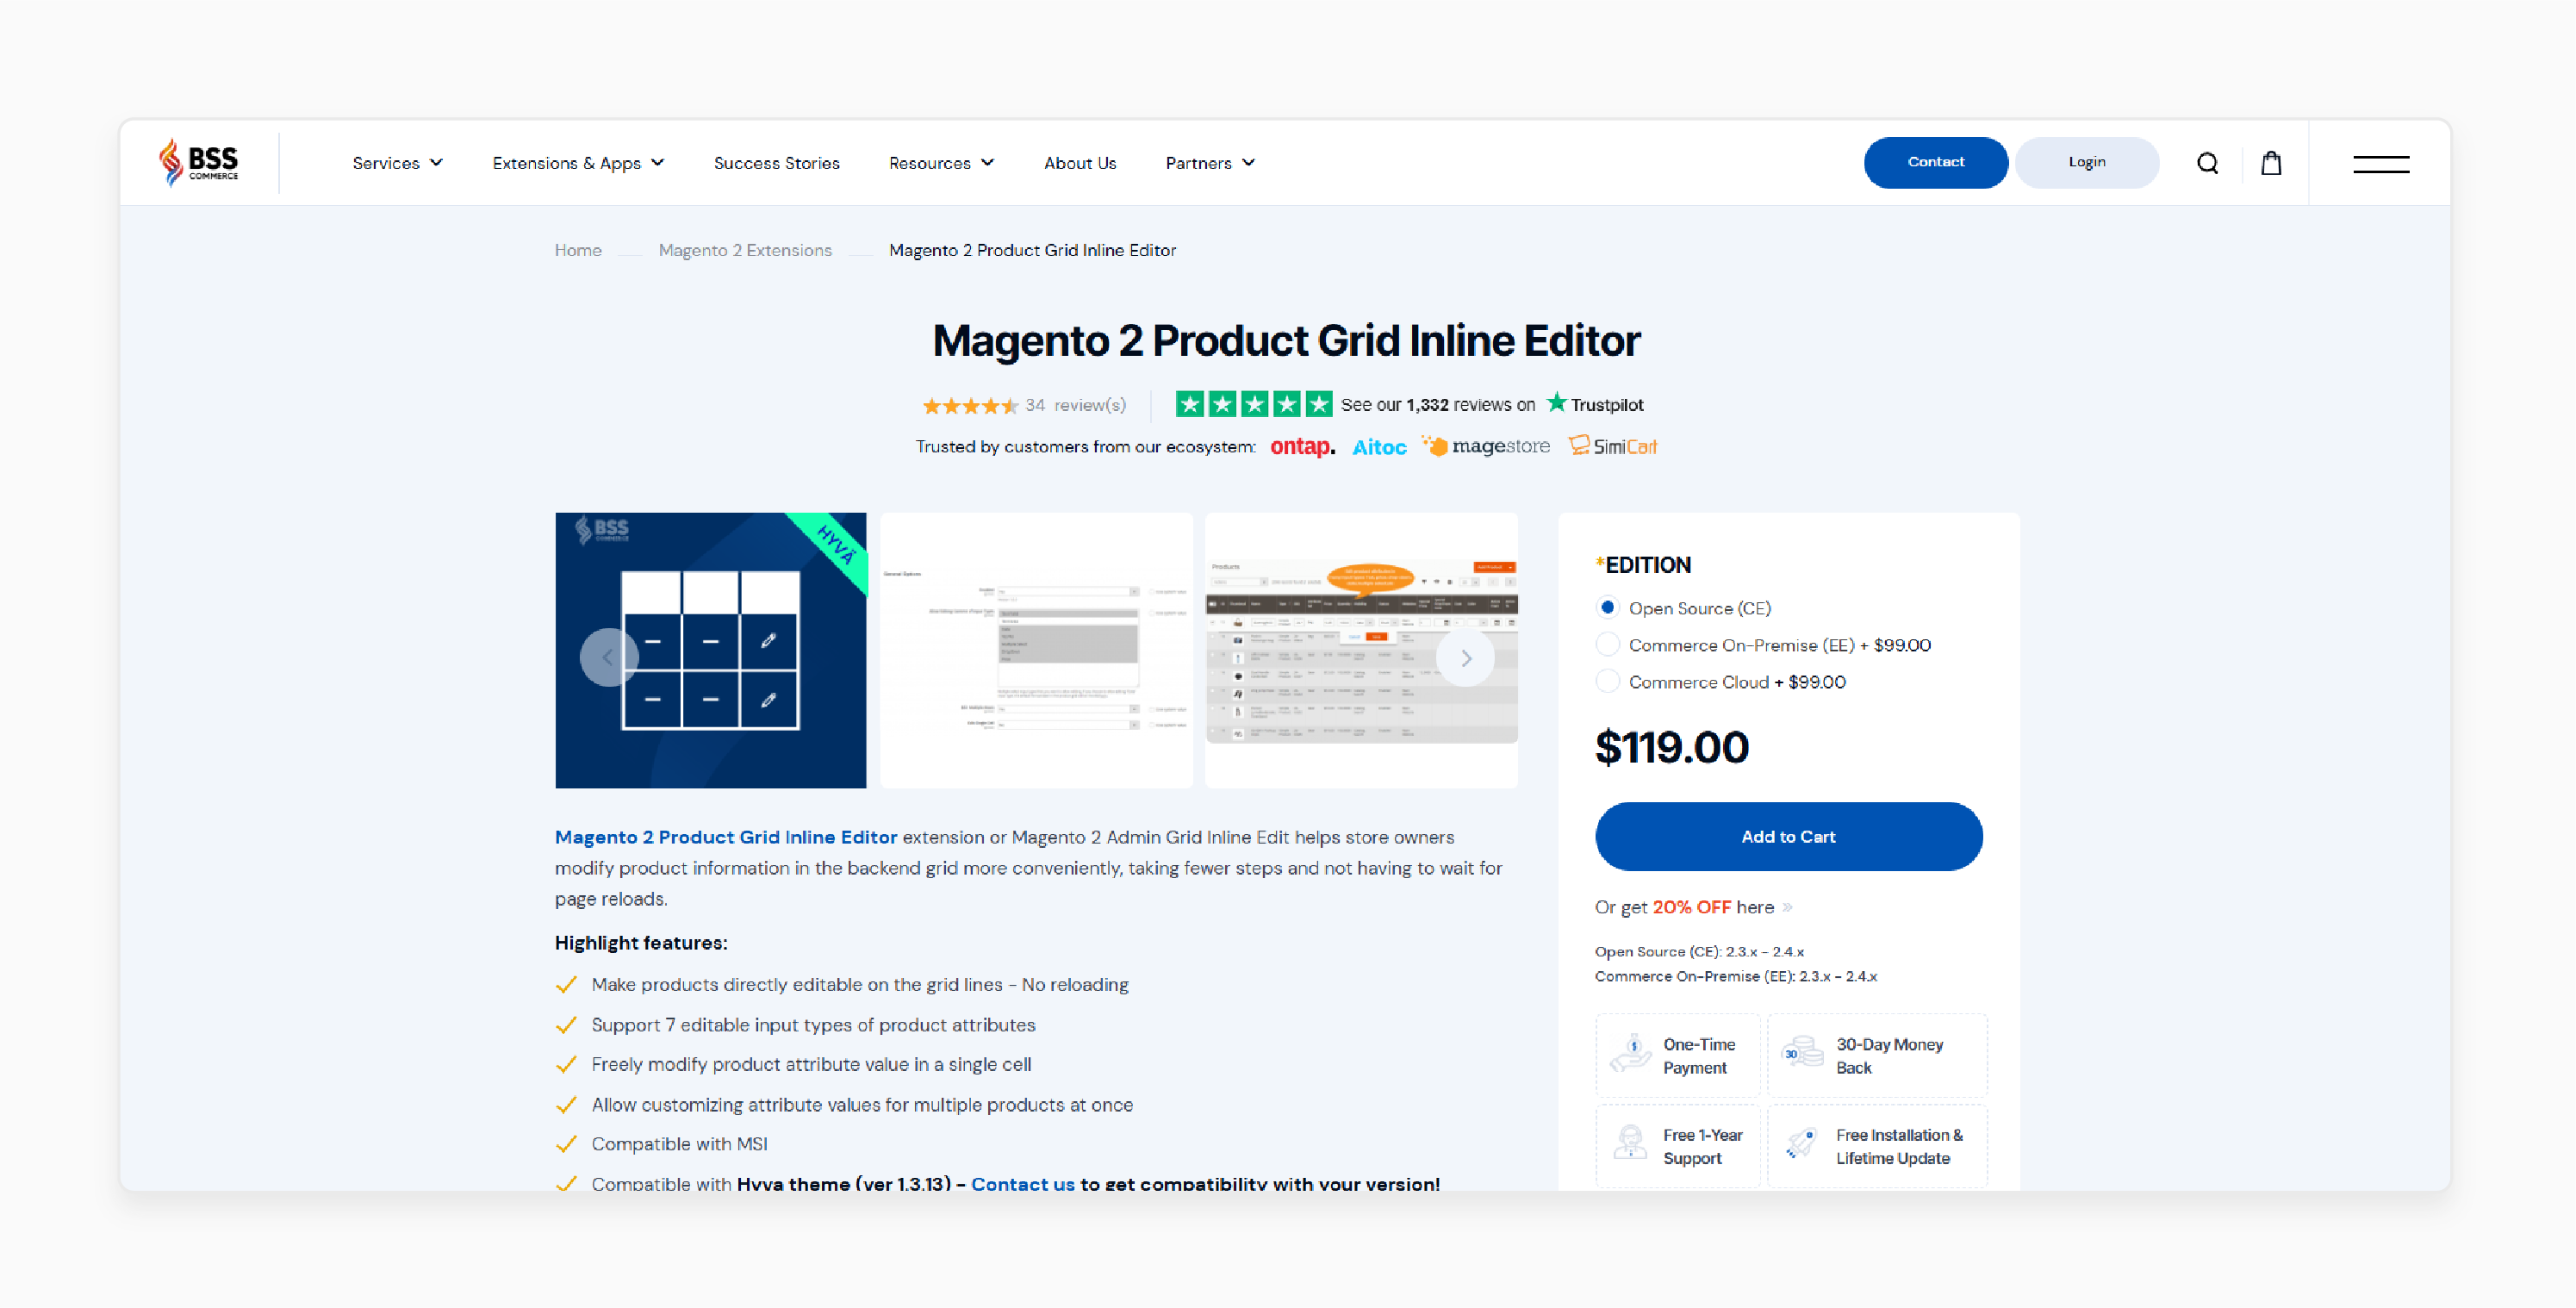Screen dimensions: 2576x1308
Task: Click the Compatible with MSI feature text
Action: coord(679,1143)
